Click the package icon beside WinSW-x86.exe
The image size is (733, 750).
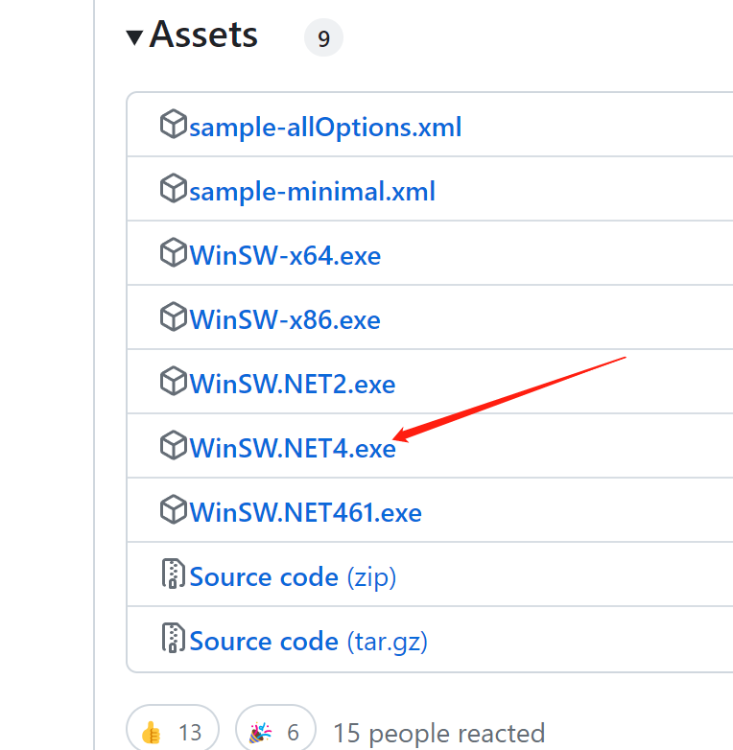tap(174, 316)
